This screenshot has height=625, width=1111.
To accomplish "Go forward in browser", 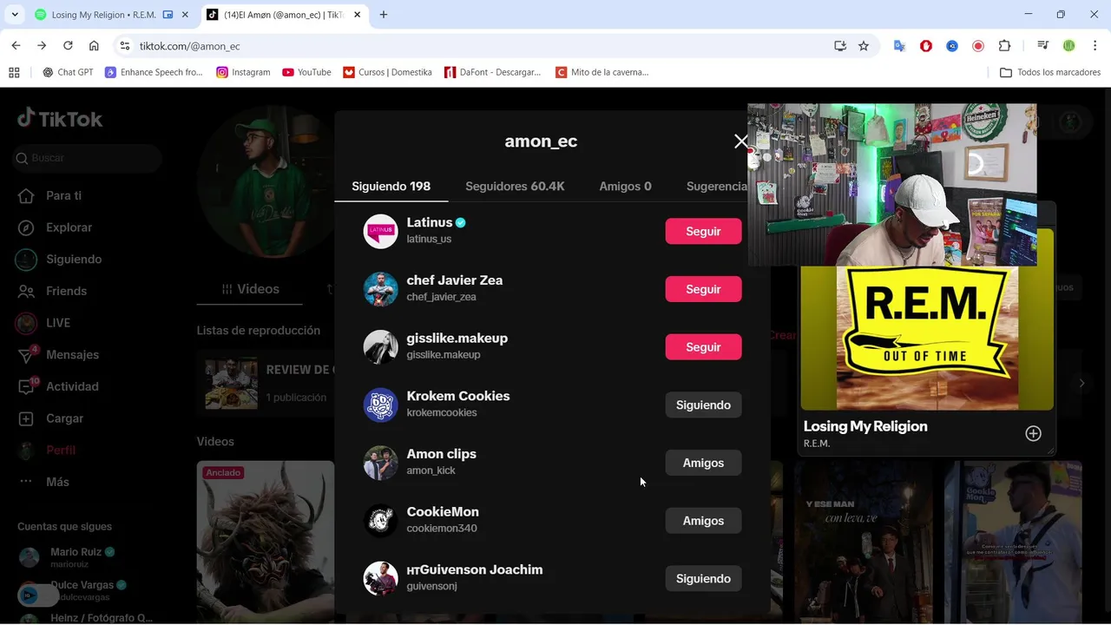I will click(x=42, y=45).
